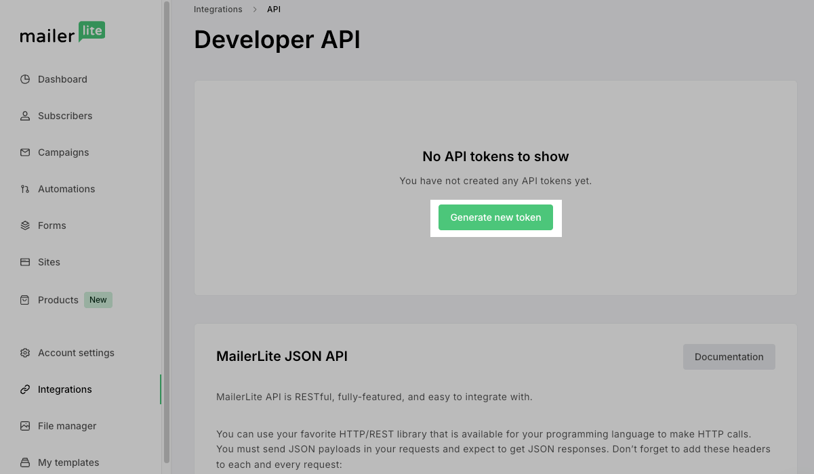814x474 pixels.
Task: Click the Campaigns envelope icon
Action: pyautogui.click(x=25, y=152)
